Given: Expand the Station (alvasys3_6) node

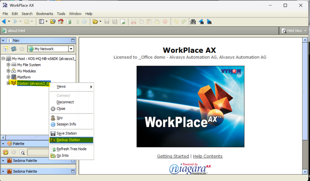Looking at the screenshot, I should (x=8, y=83).
